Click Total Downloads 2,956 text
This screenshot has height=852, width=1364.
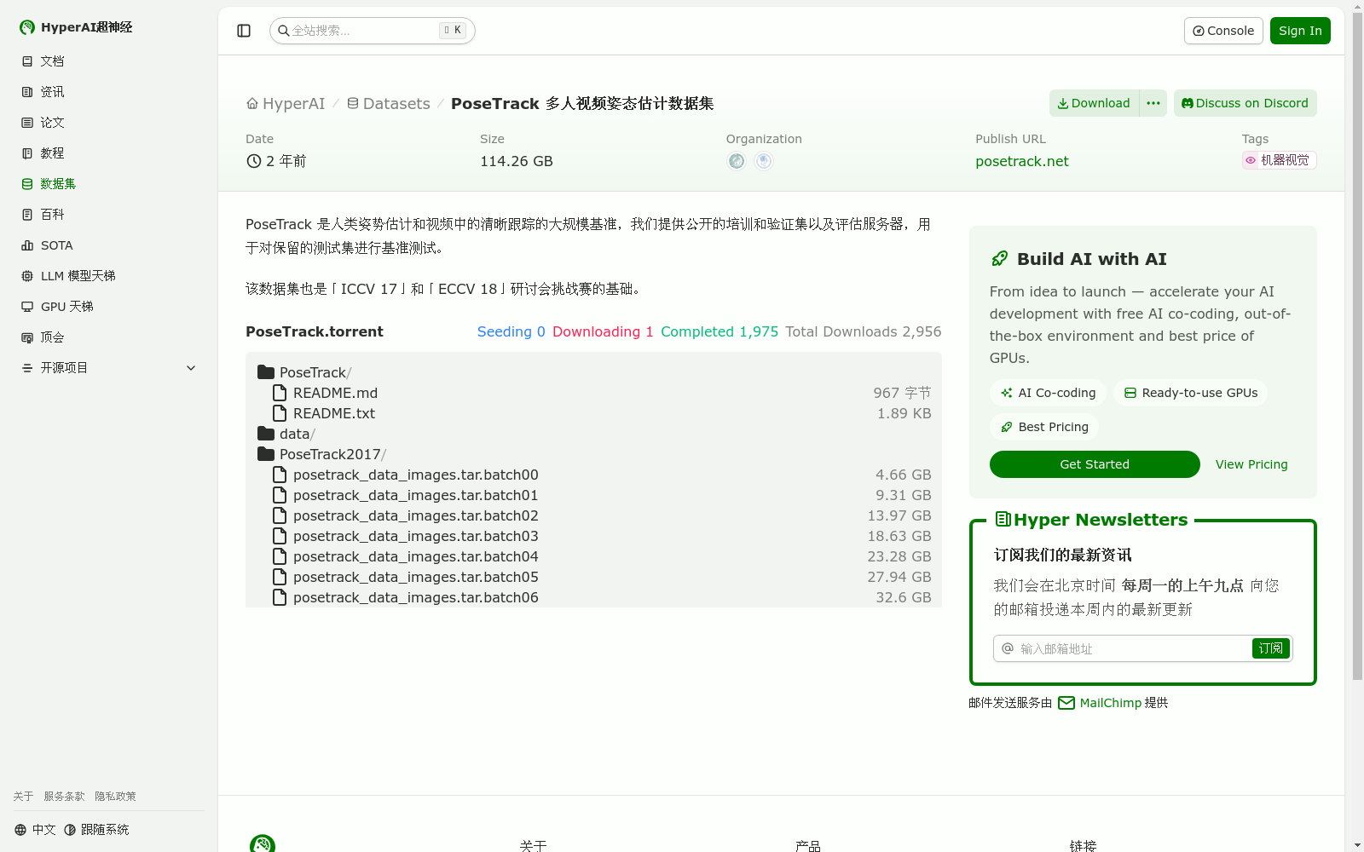(864, 332)
